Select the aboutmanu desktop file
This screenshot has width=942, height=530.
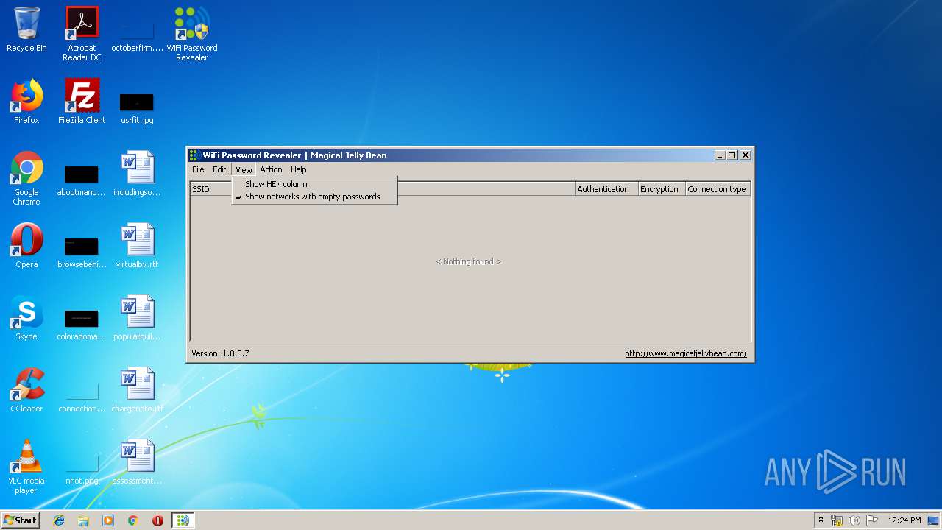tap(82, 180)
